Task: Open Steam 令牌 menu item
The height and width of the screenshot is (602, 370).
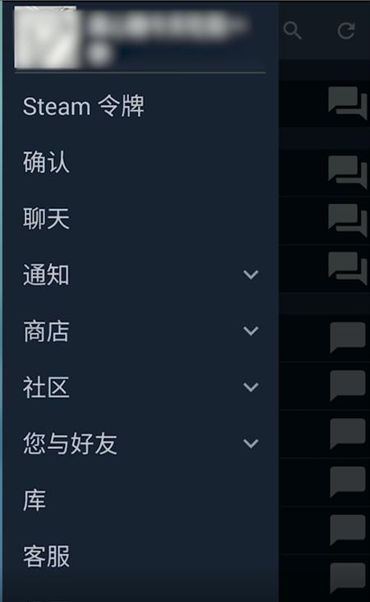Action: [x=84, y=106]
